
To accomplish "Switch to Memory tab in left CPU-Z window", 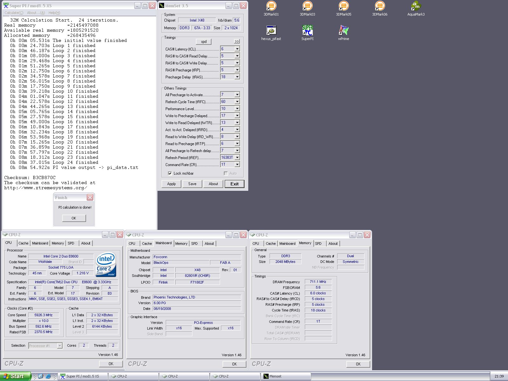I will pos(58,243).
